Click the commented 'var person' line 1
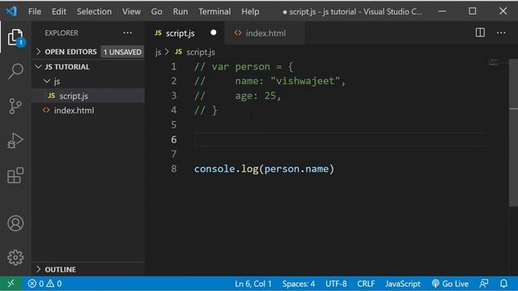The image size is (518, 291). [x=243, y=66]
